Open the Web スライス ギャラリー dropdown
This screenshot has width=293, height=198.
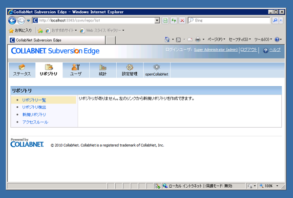click(102, 30)
